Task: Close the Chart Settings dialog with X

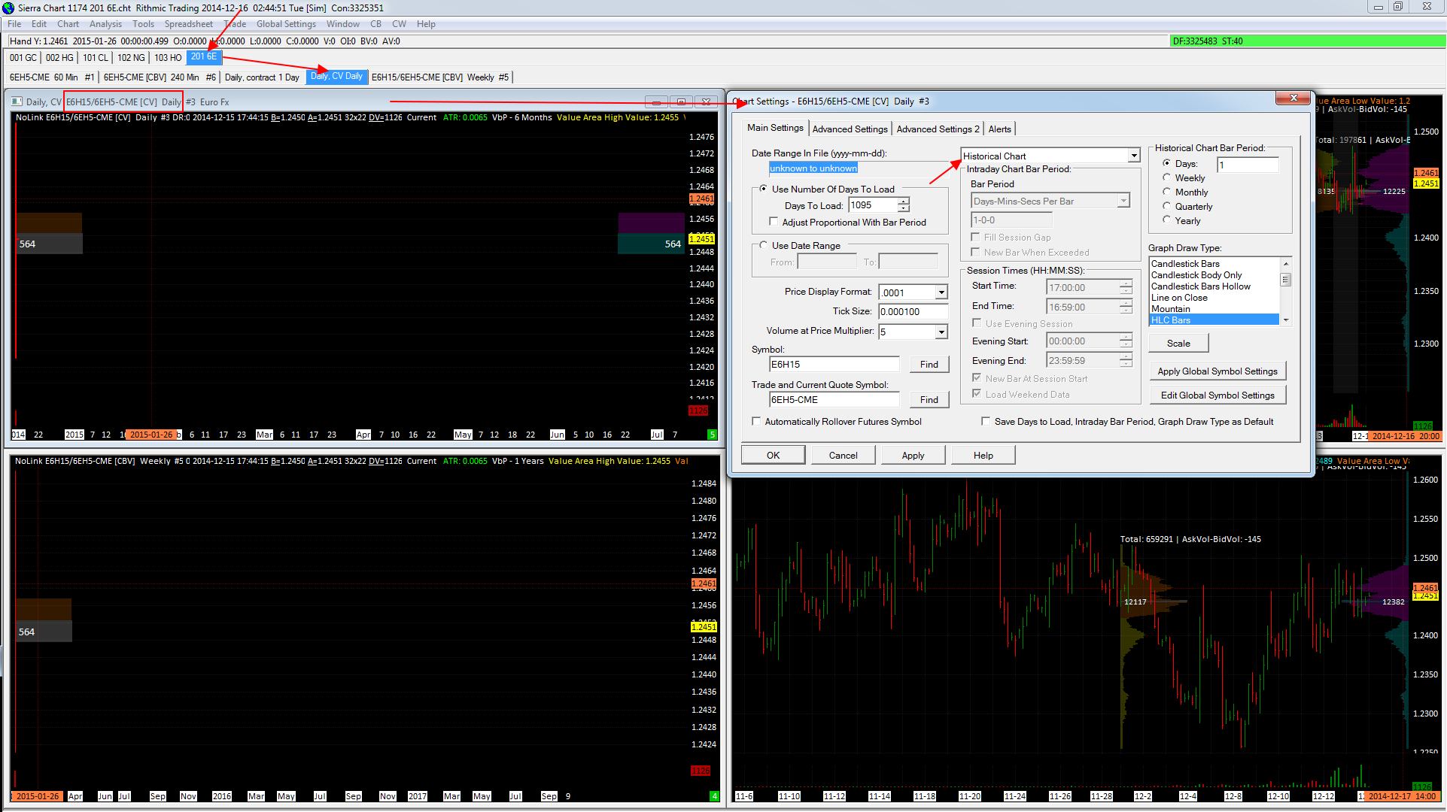Action: [1293, 98]
